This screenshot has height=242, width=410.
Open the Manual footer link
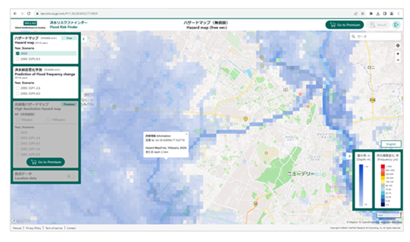click(x=17, y=228)
